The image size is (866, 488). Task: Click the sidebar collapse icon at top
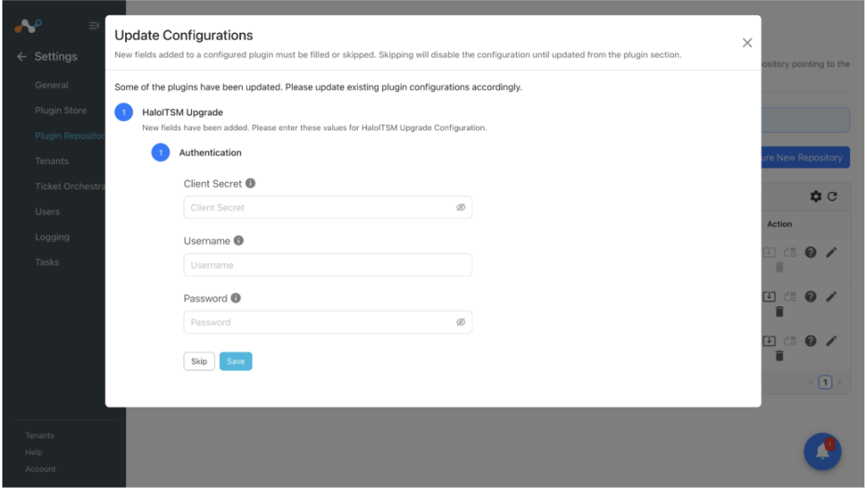coord(94,25)
